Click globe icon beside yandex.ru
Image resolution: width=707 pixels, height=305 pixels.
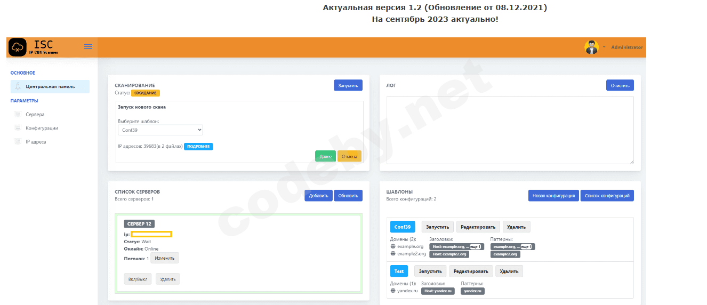point(393,291)
